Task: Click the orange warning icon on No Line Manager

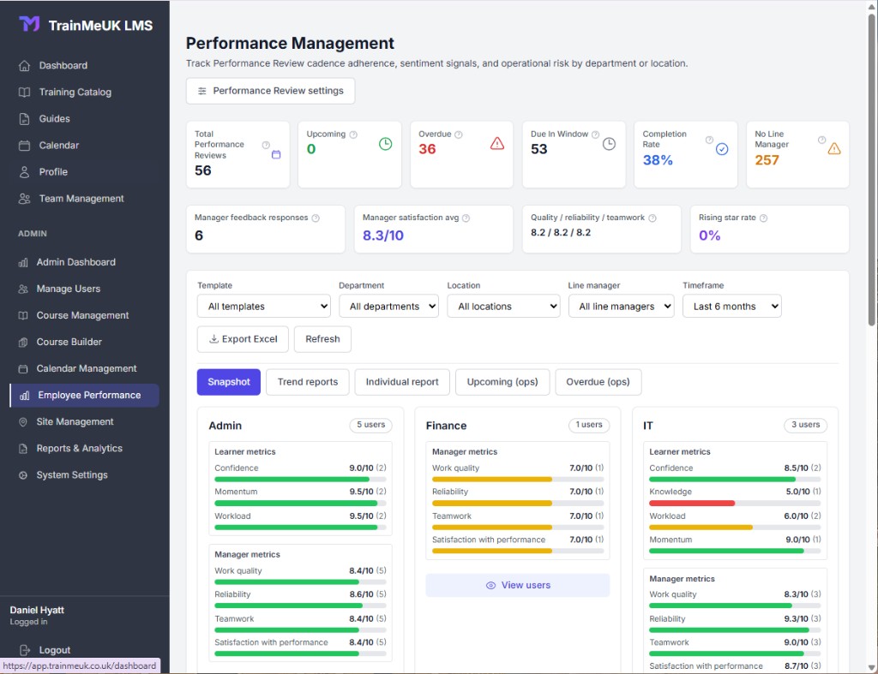Action: point(834,149)
